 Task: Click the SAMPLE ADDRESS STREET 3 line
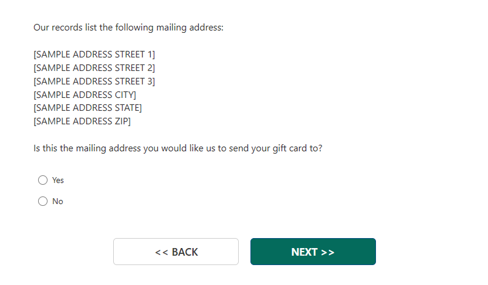pos(94,82)
